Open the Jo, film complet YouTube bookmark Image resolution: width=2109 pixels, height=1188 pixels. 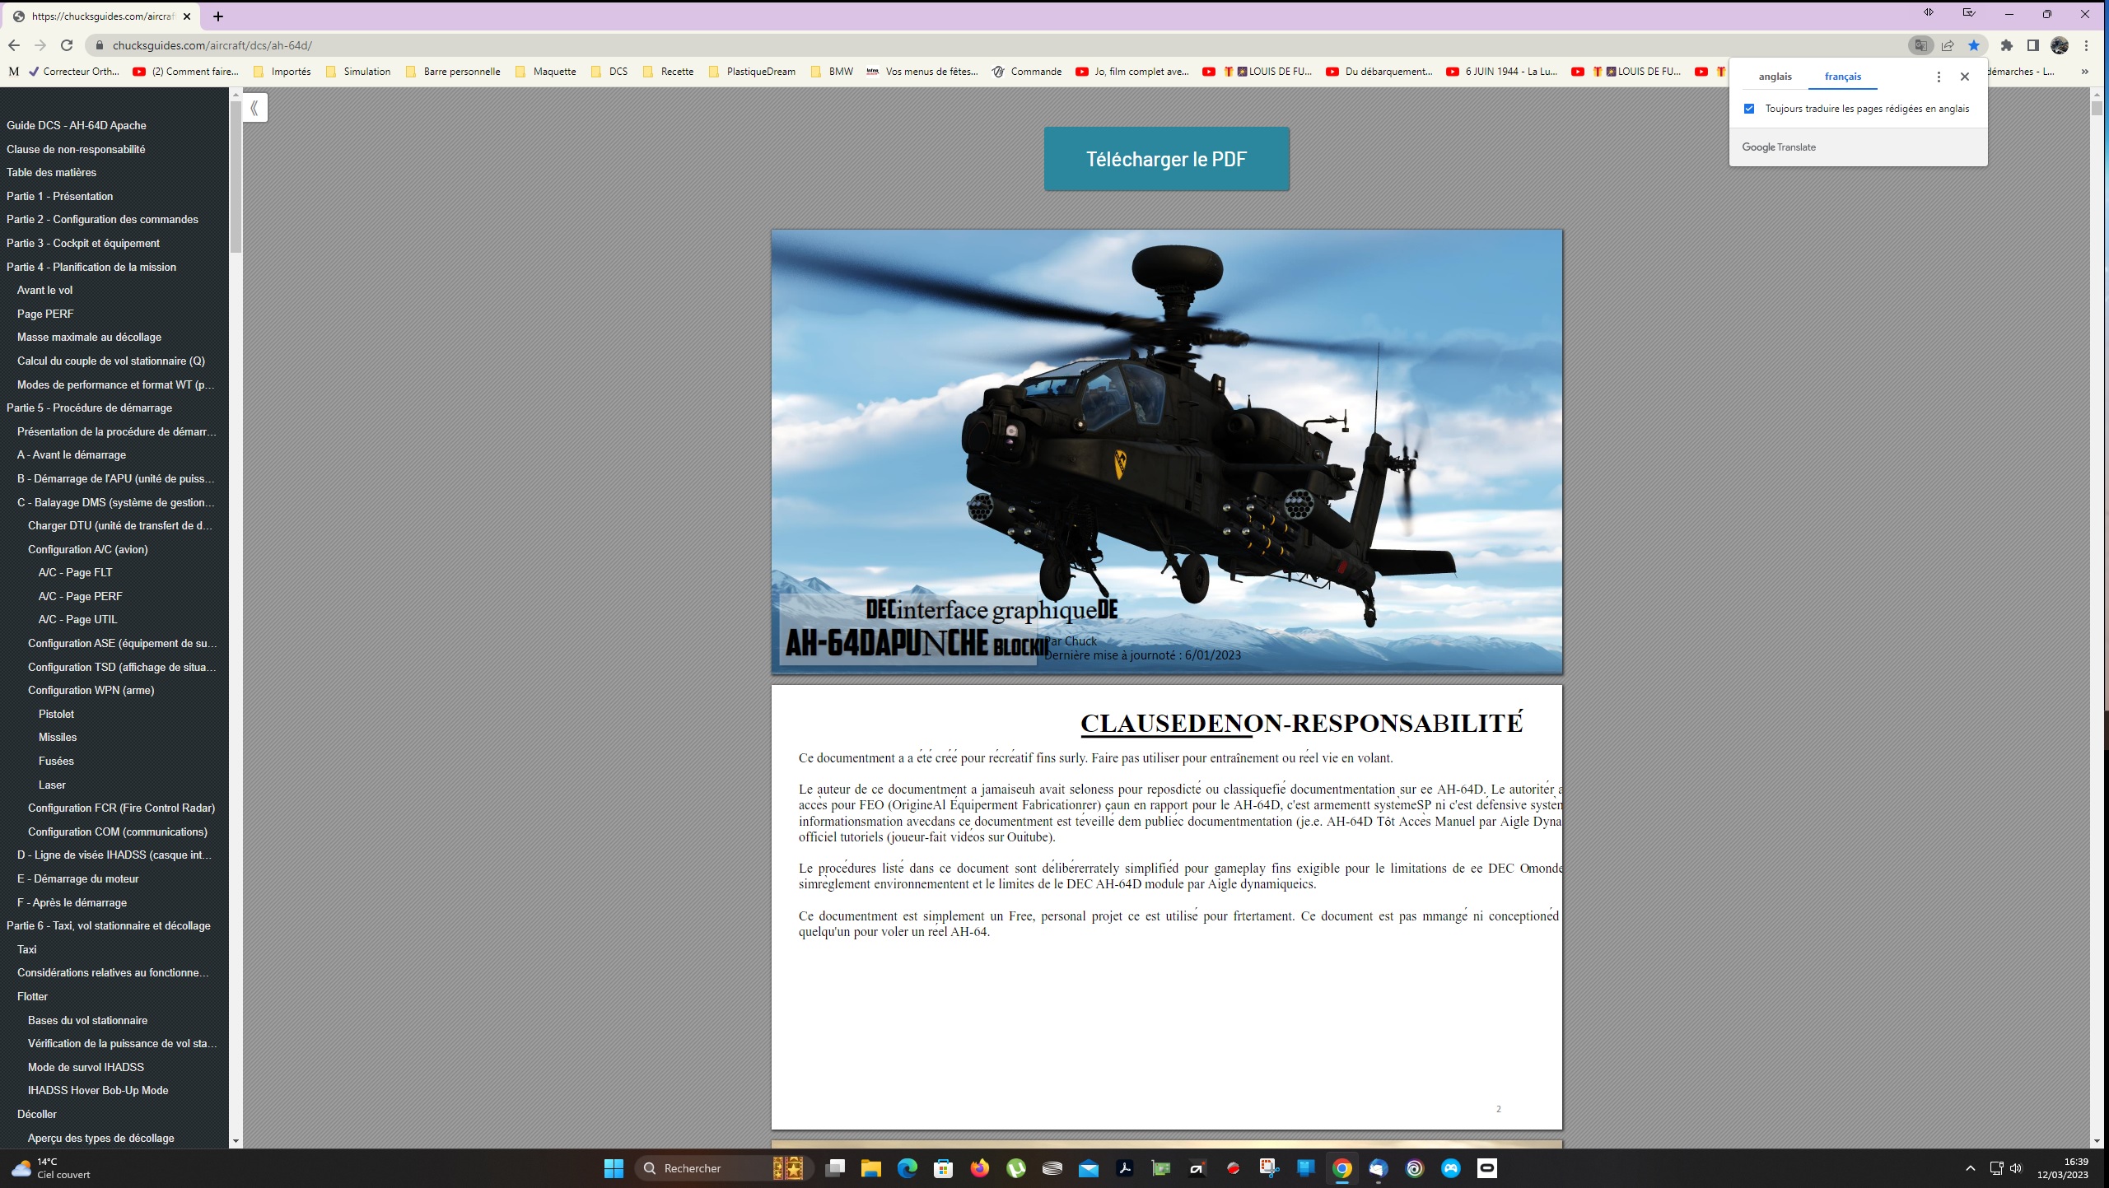(1132, 72)
